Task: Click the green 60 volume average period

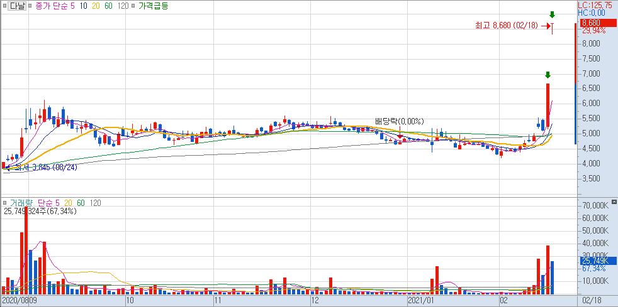Action: click(x=81, y=203)
